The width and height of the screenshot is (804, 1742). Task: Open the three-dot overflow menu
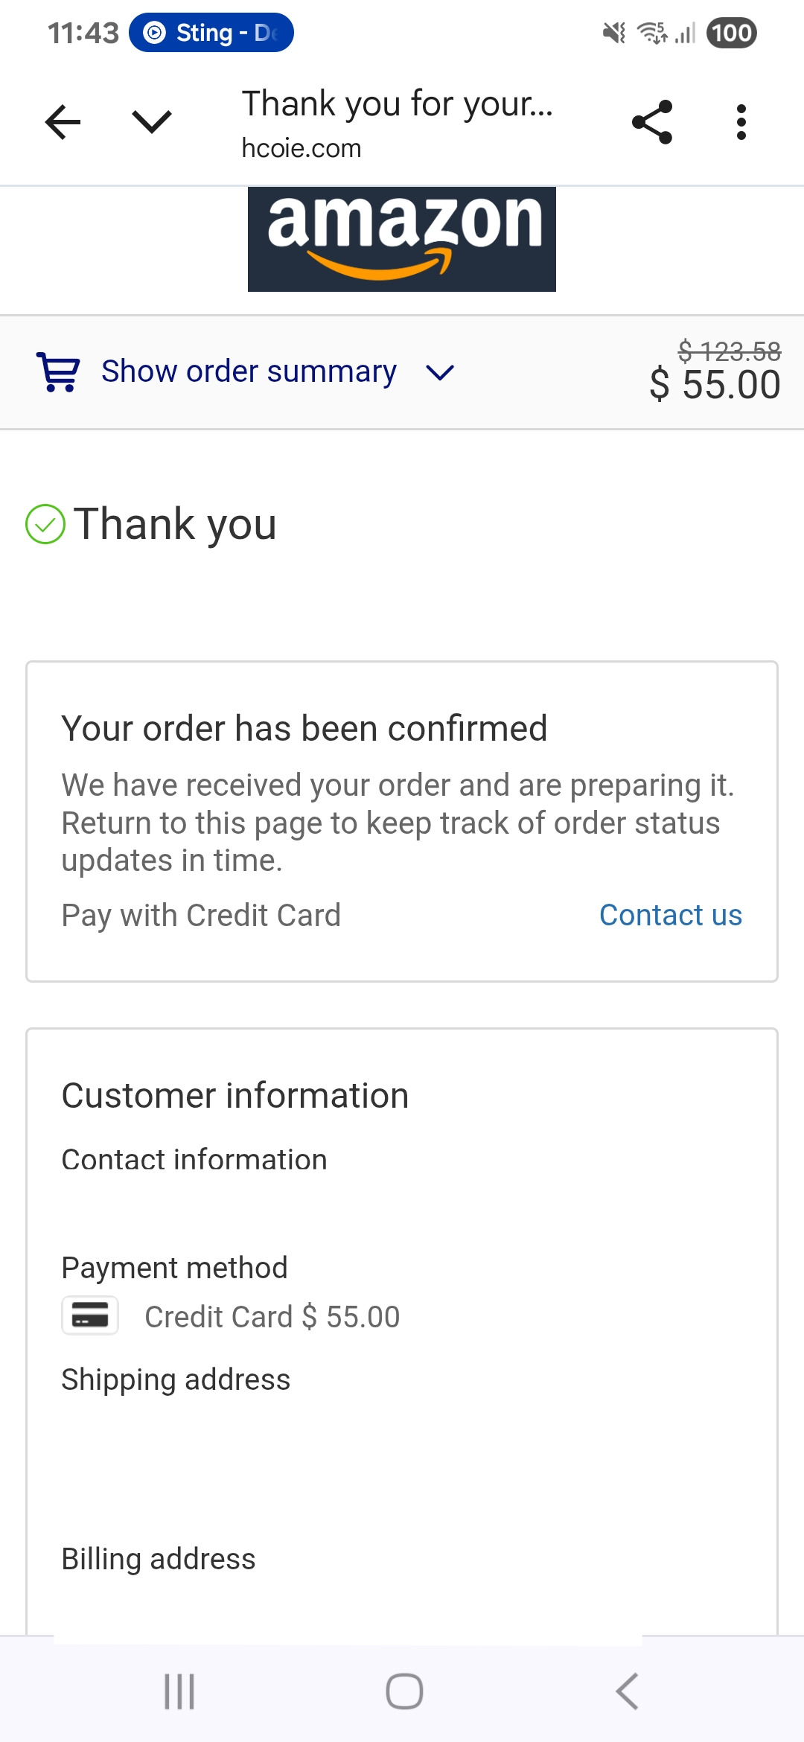coord(741,122)
